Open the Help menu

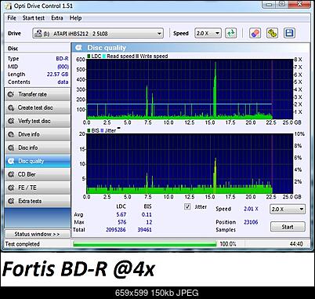[75, 18]
